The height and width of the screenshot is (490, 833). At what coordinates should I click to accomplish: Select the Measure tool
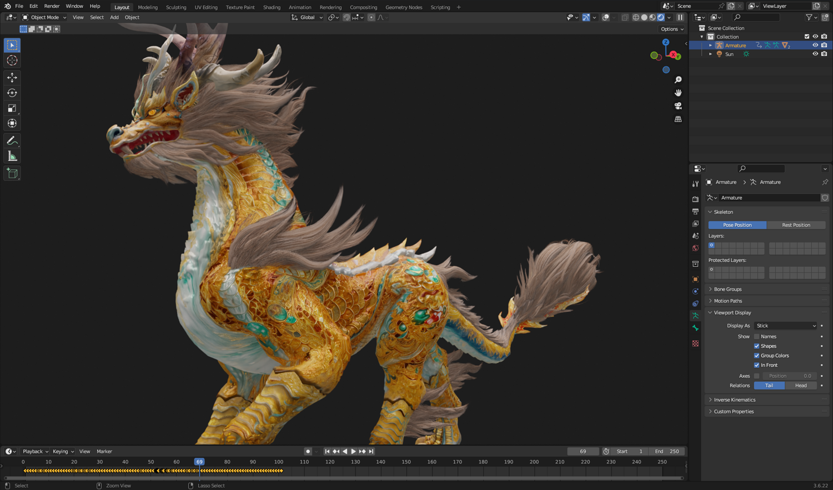(12, 156)
